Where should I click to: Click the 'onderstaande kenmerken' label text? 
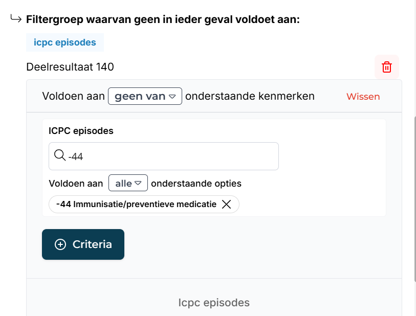(250, 96)
